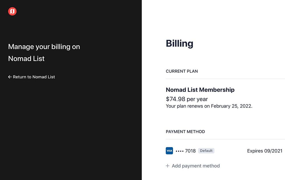
Task: Click the $74.98 per year price
Action: coord(187,99)
